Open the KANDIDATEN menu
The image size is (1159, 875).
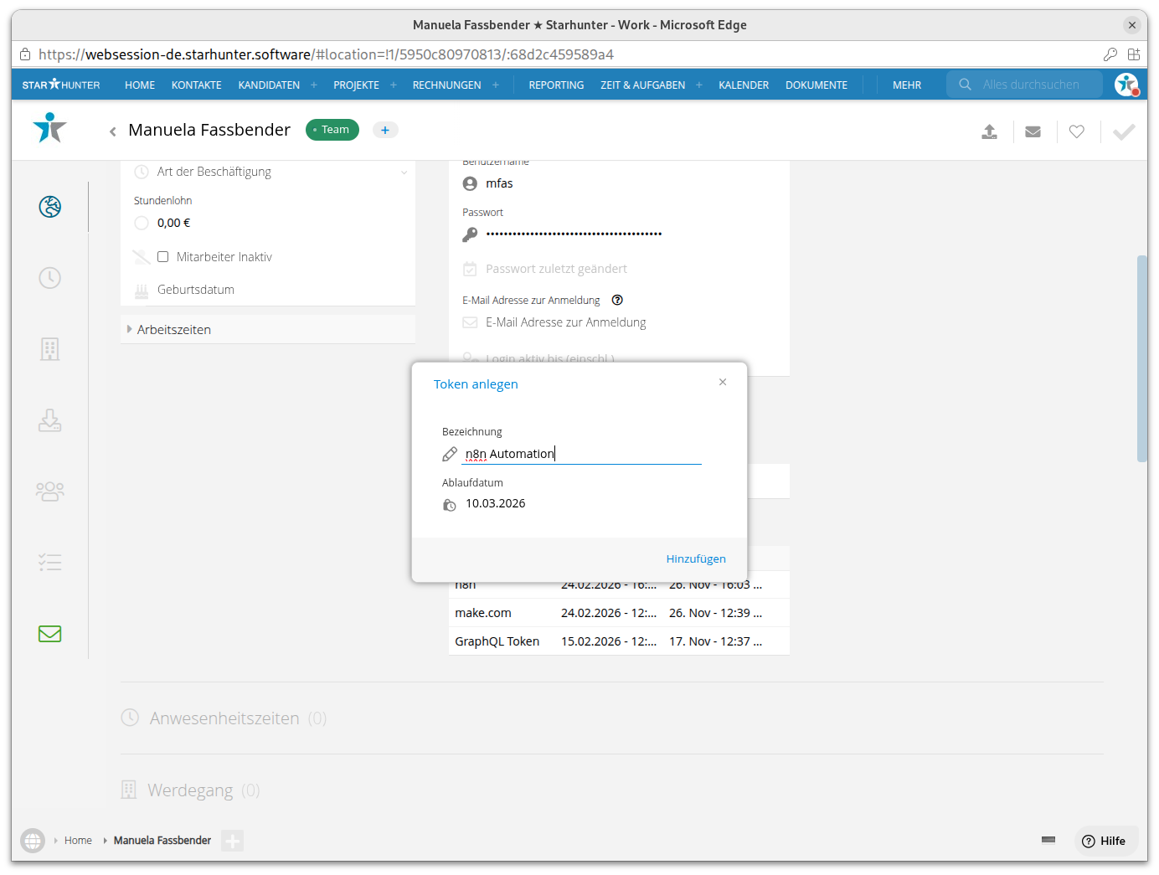click(269, 85)
